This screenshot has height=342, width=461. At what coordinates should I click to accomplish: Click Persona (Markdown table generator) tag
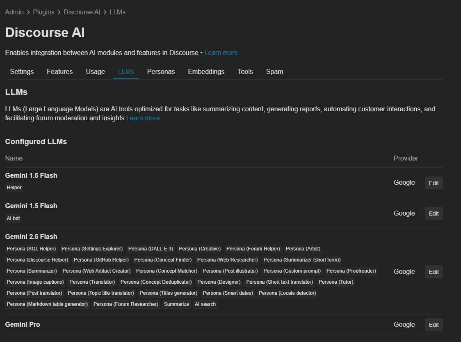tap(47, 304)
